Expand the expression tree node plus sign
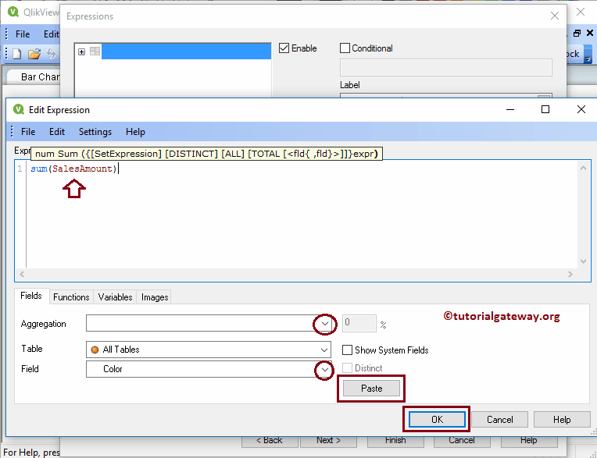This screenshot has width=597, height=458. point(81,51)
